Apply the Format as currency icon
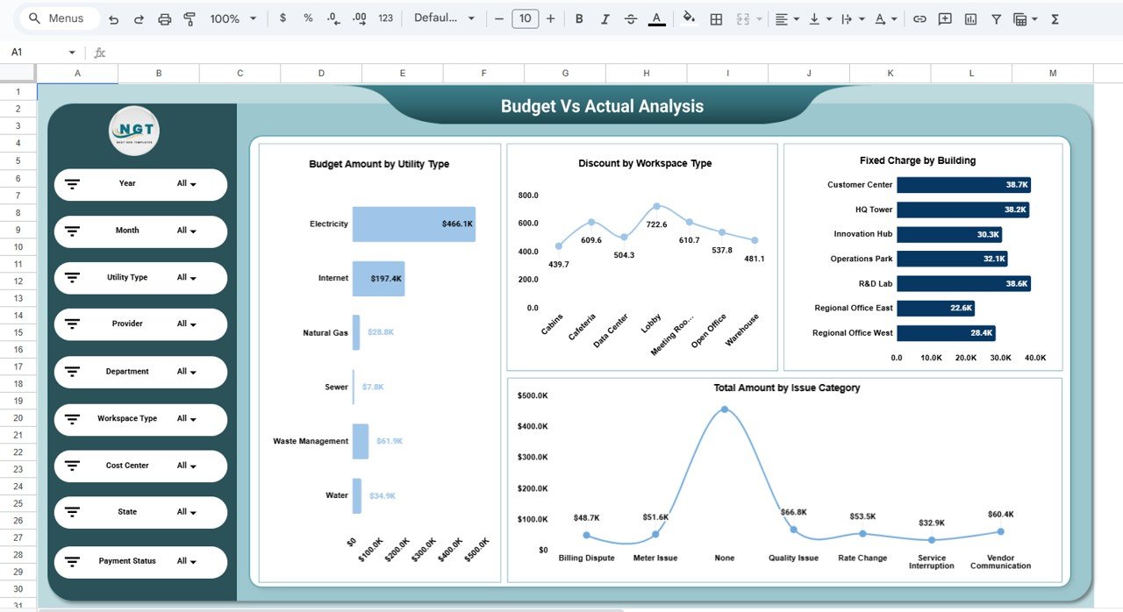This screenshot has width=1123, height=612. (x=282, y=18)
